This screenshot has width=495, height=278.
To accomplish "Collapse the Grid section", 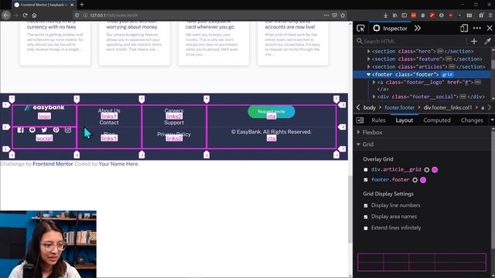I will click(x=359, y=144).
